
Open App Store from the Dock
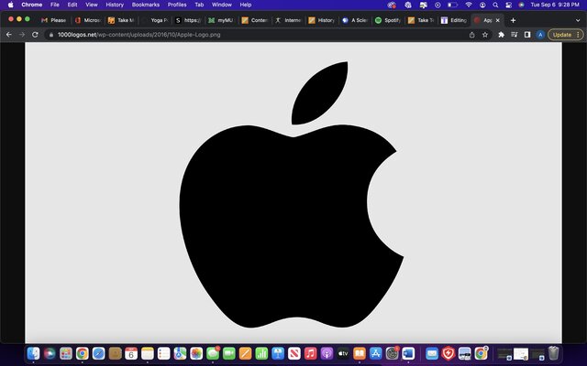pos(375,353)
